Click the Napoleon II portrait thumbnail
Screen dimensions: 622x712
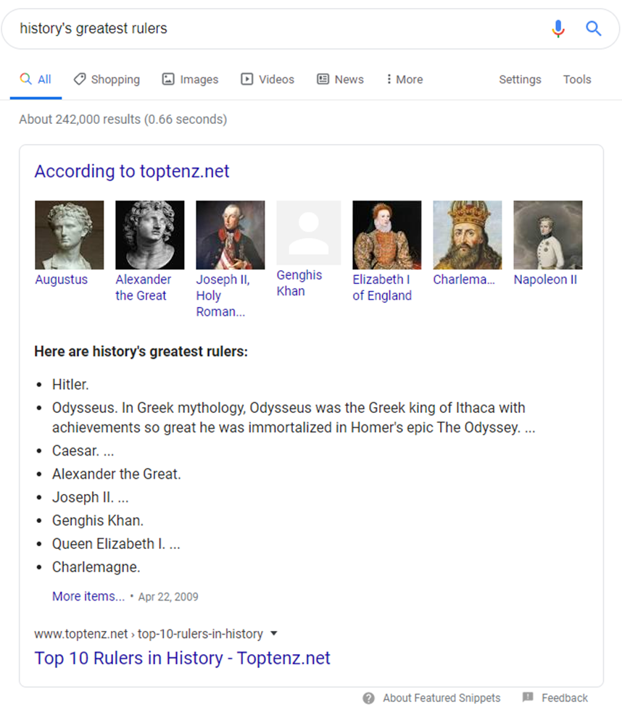548,235
